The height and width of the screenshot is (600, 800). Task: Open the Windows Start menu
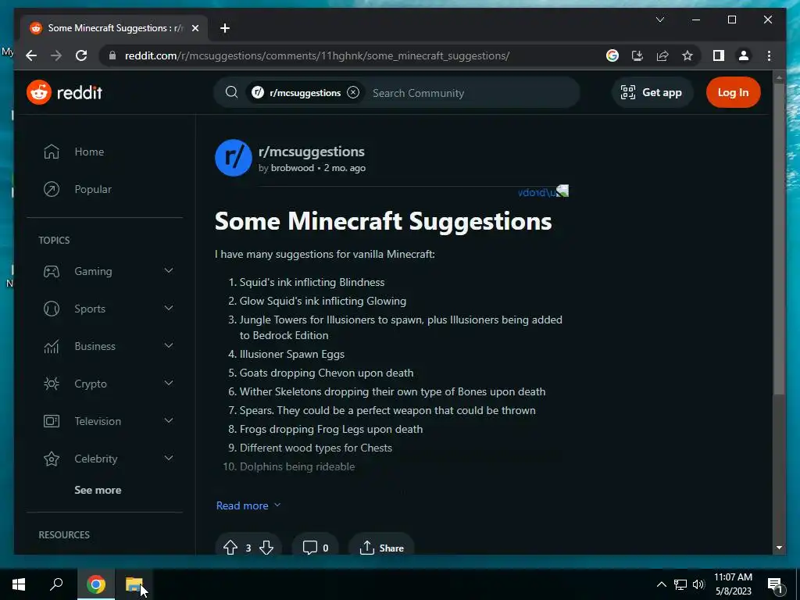[x=19, y=584]
